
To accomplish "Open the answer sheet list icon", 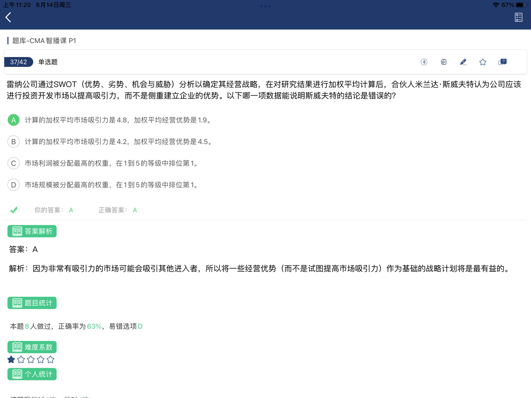I will coord(518,17).
